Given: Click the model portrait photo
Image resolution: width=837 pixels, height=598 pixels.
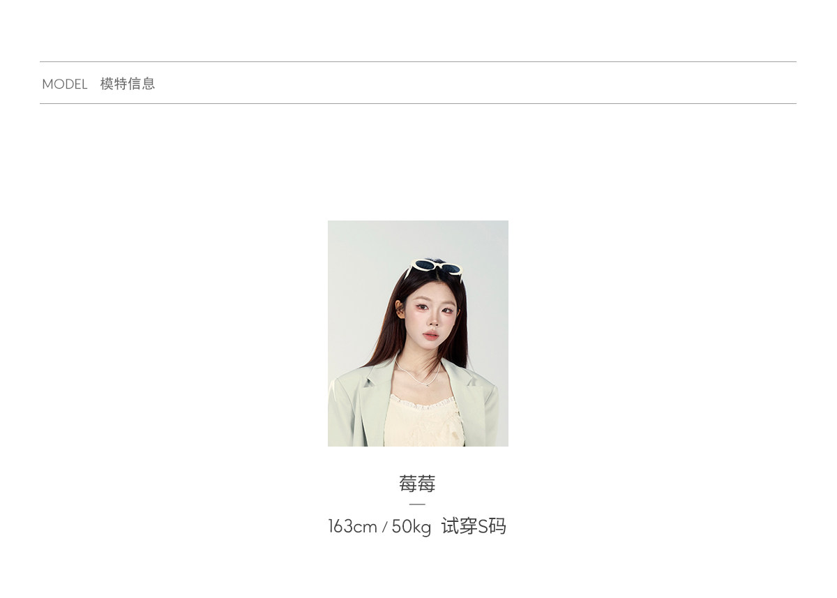Looking at the screenshot, I should click(x=418, y=334).
